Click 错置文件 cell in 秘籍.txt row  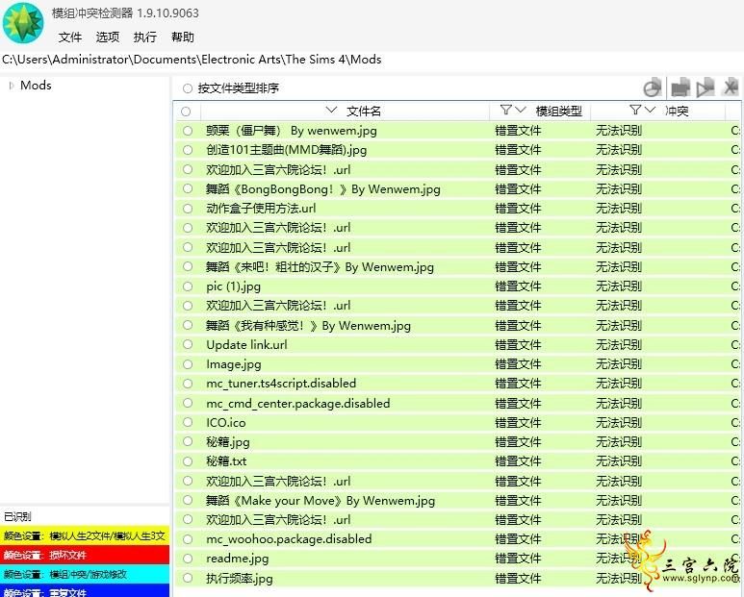[518, 461]
